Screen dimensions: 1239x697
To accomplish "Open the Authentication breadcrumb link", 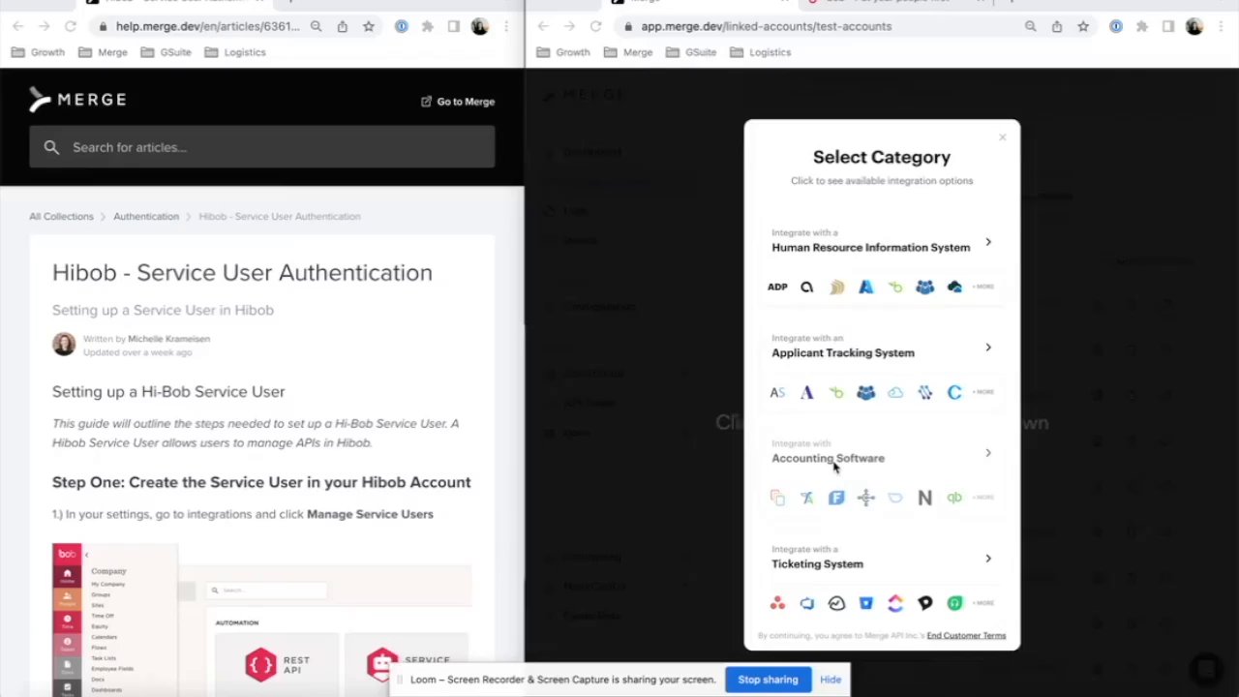I will pos(146,216).
